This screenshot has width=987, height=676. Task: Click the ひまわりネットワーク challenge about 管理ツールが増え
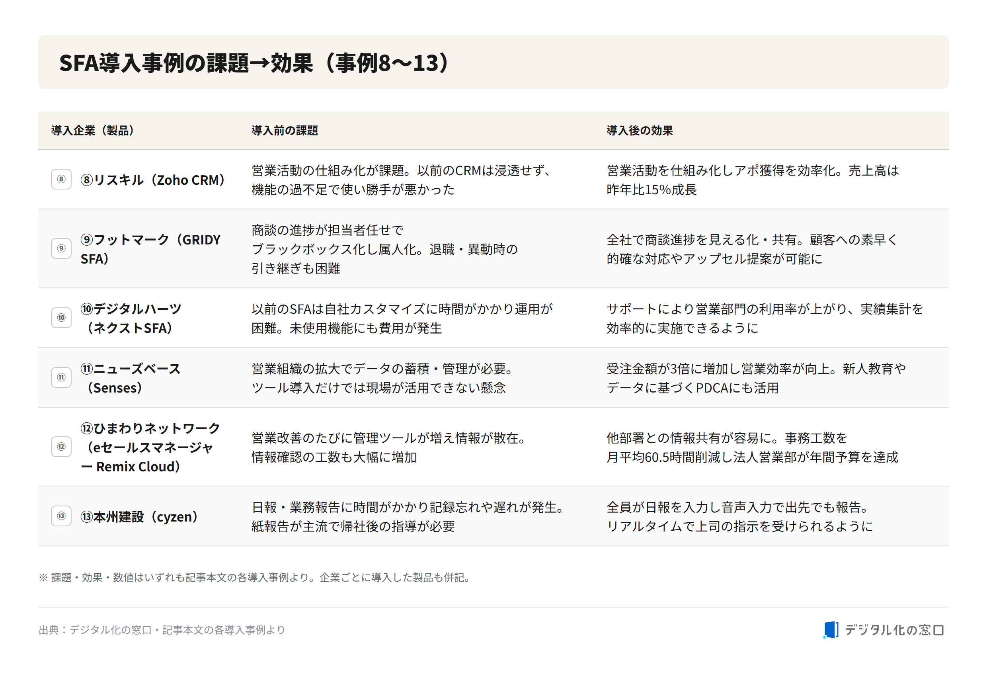(389, 447)
